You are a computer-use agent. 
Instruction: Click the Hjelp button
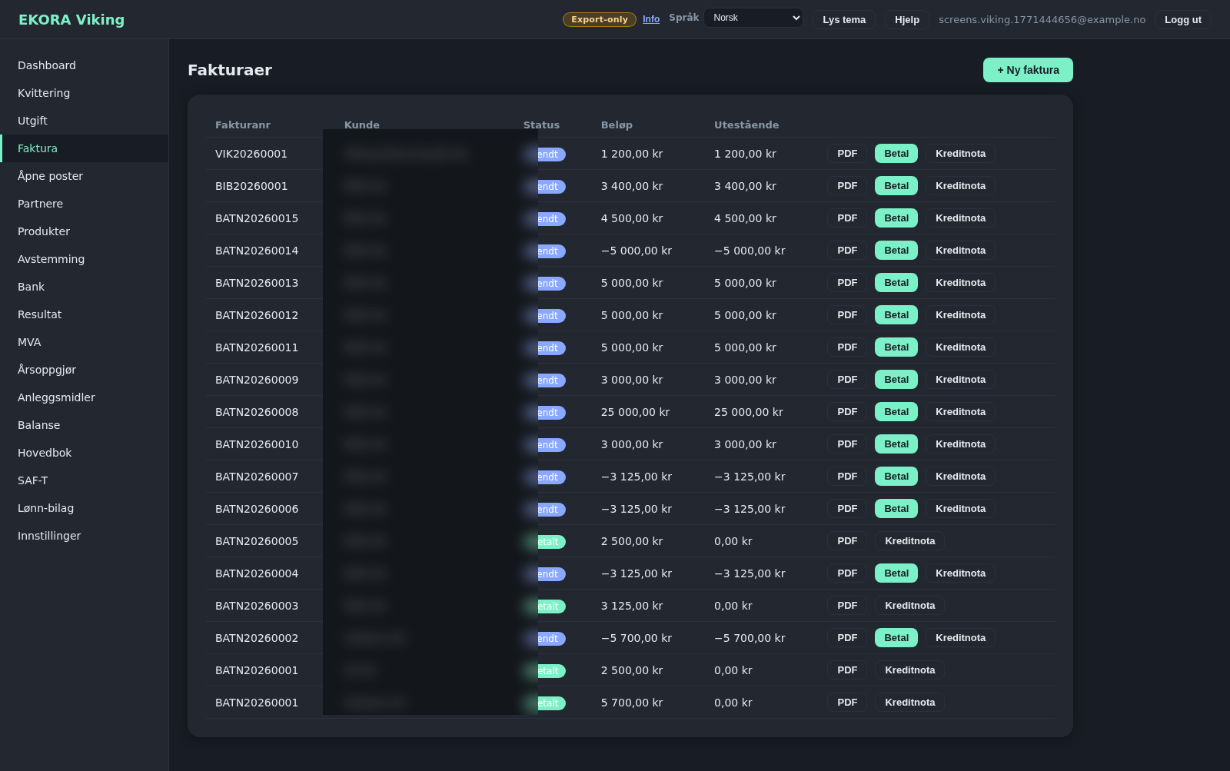[x=906, y=20]
